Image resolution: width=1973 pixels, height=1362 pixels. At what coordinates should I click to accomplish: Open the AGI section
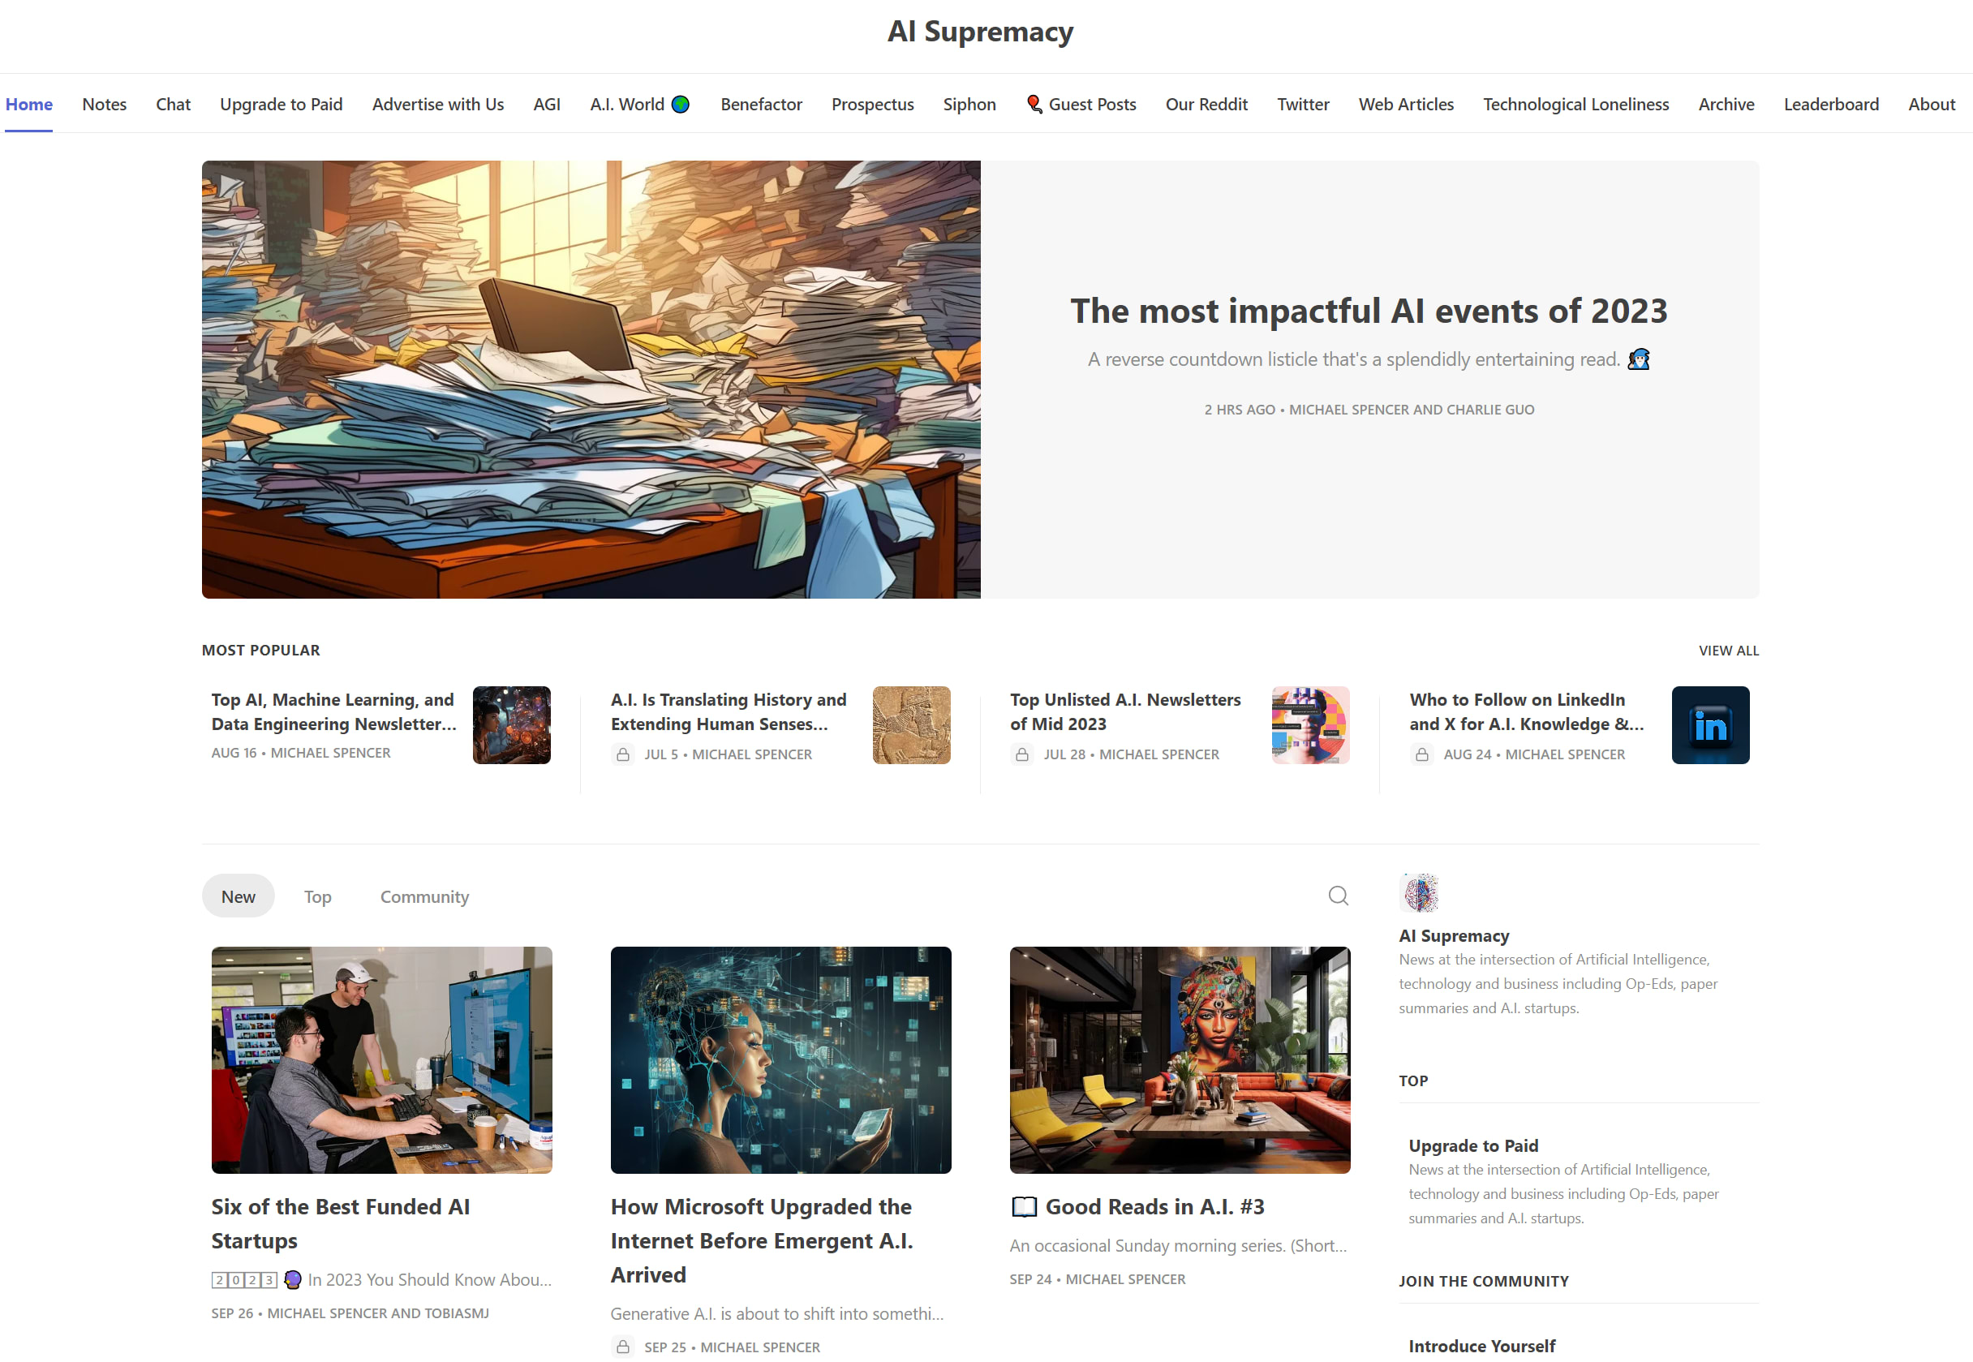pyautogui.click(x=547, y=104)
